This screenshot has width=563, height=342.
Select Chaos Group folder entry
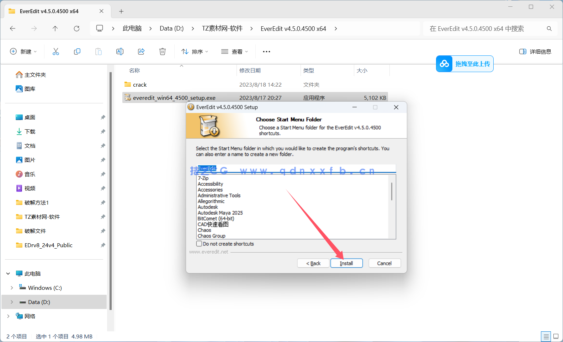211,236
